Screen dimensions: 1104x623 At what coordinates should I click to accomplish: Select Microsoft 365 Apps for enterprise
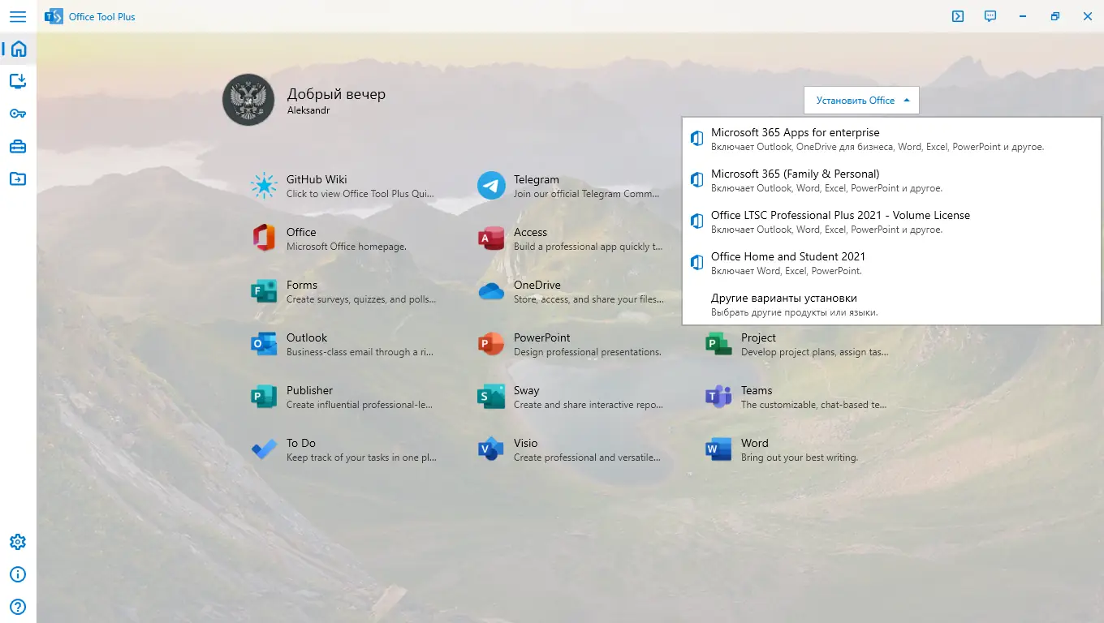click(891, 139)
